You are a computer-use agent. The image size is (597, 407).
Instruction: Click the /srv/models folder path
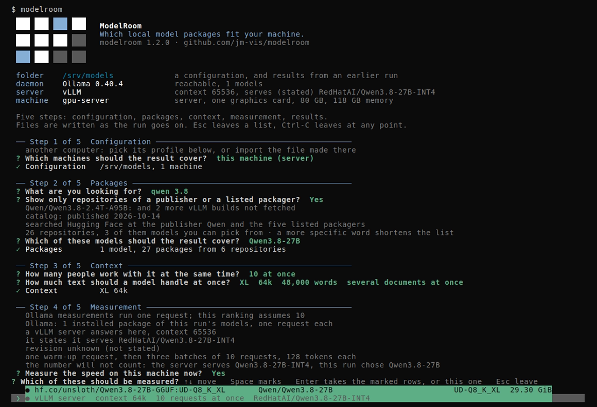(x=88, y=76)
